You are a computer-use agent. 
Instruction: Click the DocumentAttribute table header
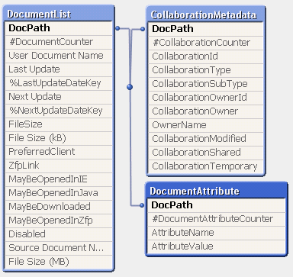pos(216,191)
